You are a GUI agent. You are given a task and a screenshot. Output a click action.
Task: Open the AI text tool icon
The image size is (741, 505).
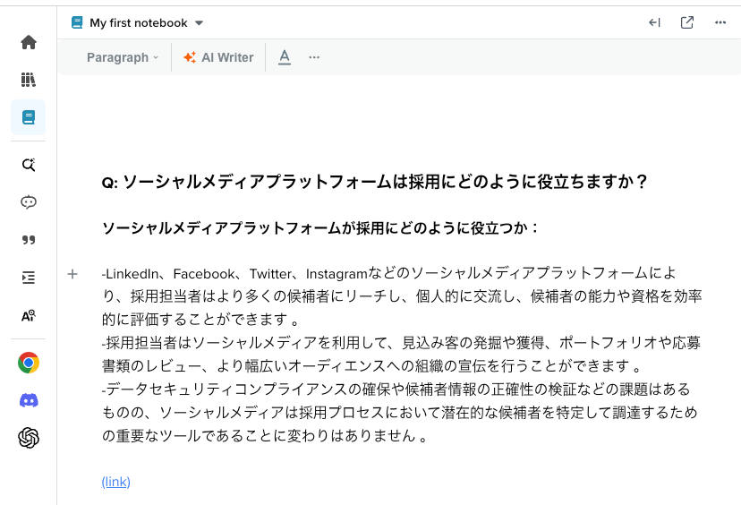[29, 315]
